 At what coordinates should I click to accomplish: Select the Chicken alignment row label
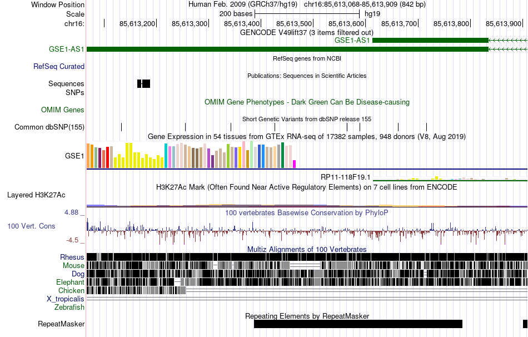[x=71, y=290]
